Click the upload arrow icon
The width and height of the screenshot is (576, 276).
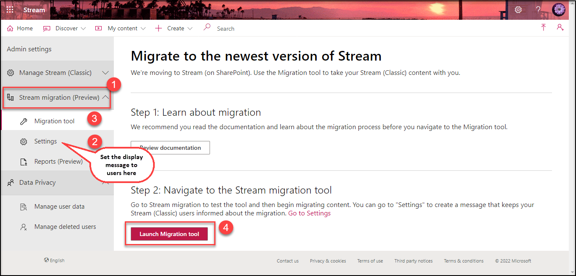544,28
